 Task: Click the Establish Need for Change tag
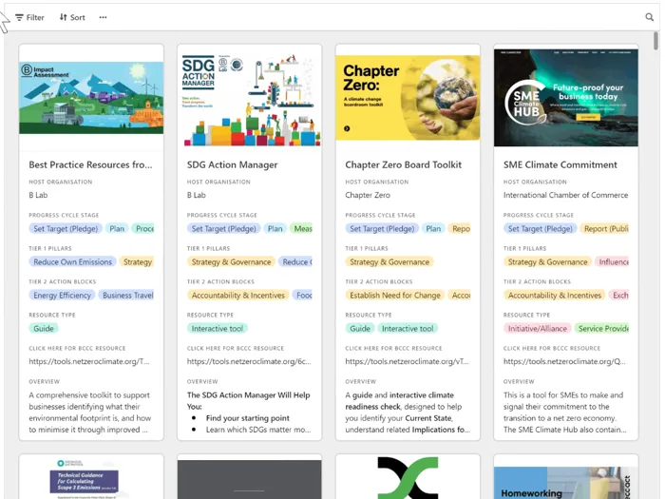pos(395,296)
